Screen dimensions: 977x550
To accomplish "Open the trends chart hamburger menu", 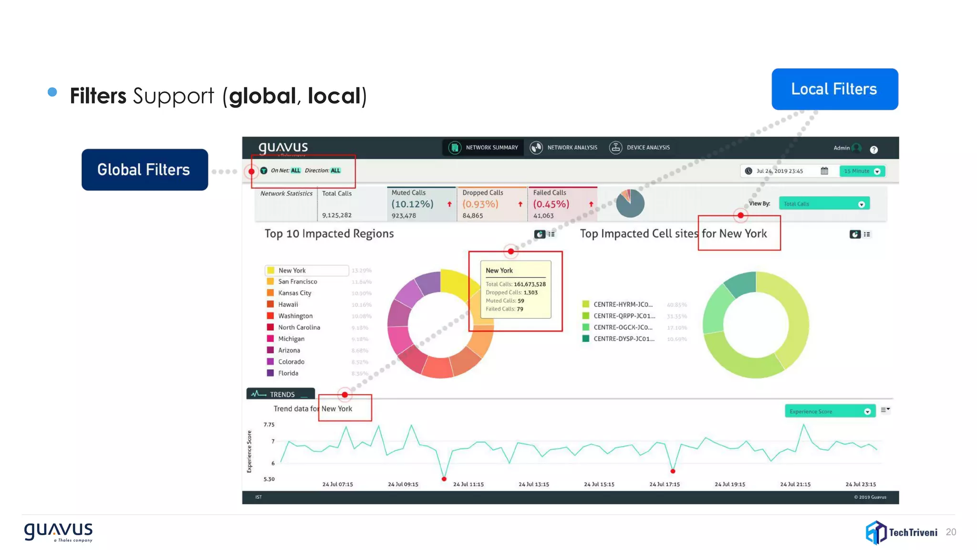I will 885,410.
